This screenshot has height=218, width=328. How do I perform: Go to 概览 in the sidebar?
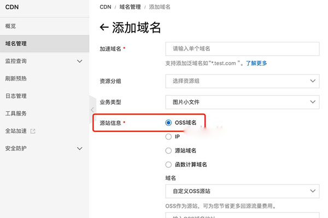click(x=45, y=26)
